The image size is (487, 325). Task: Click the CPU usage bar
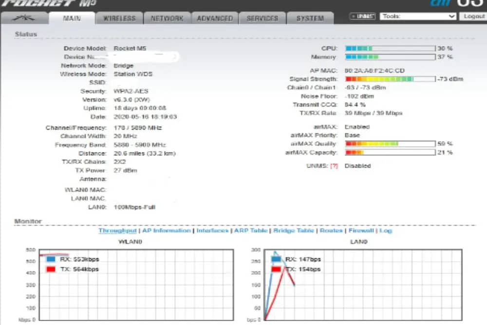point(391,48)
